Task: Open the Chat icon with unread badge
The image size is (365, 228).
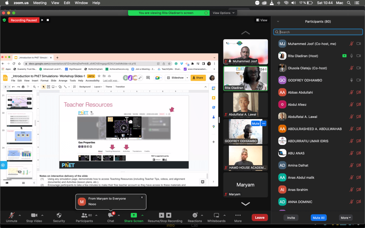Action: (x=110, y=216)
